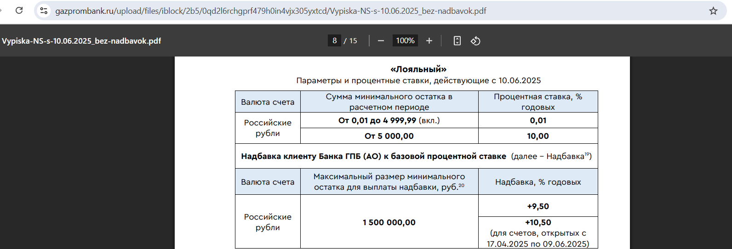This screenshot has height=249, width=732.
Task: Zoom in with the plus icon
Action: coord(429,41)
